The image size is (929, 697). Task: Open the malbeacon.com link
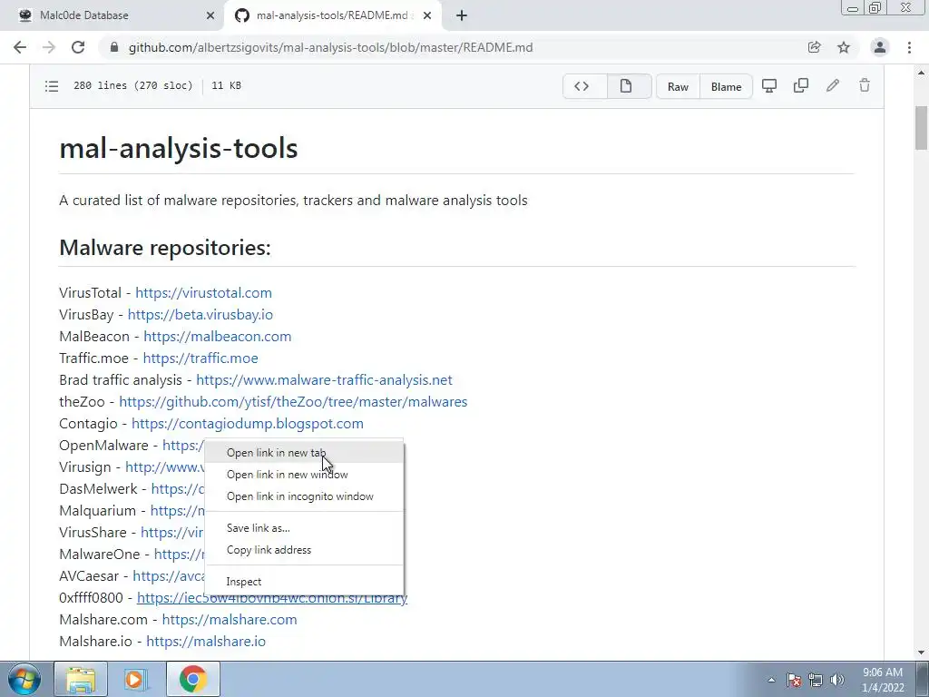[x=218, y=337]
